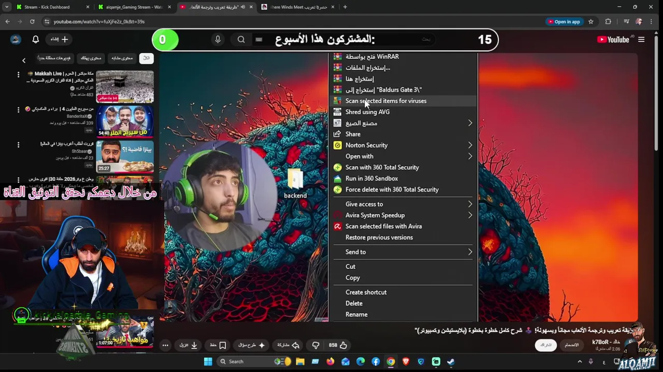Expand Avira System Speedup submenu arrow
663x372 pixels.
click(x=470, y=215)
